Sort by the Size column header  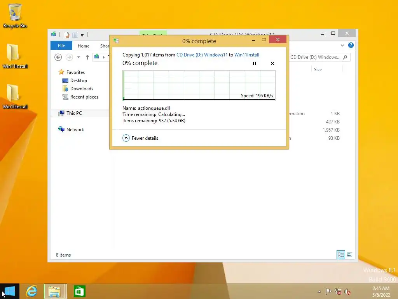click(x=318, y=70)
